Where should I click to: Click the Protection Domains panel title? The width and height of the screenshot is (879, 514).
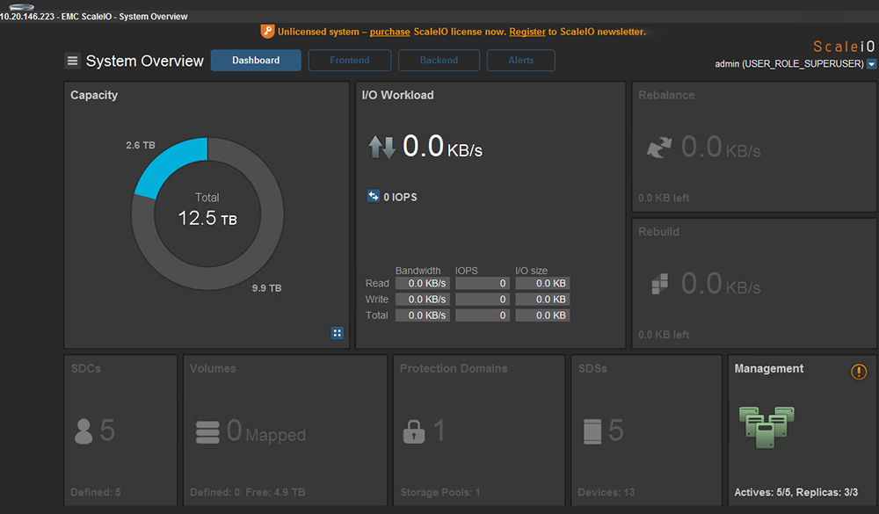coord(454,369)
